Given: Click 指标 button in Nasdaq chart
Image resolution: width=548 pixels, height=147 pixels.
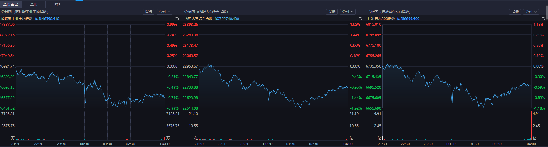Looking at the screenshot, I should (332, 12).
